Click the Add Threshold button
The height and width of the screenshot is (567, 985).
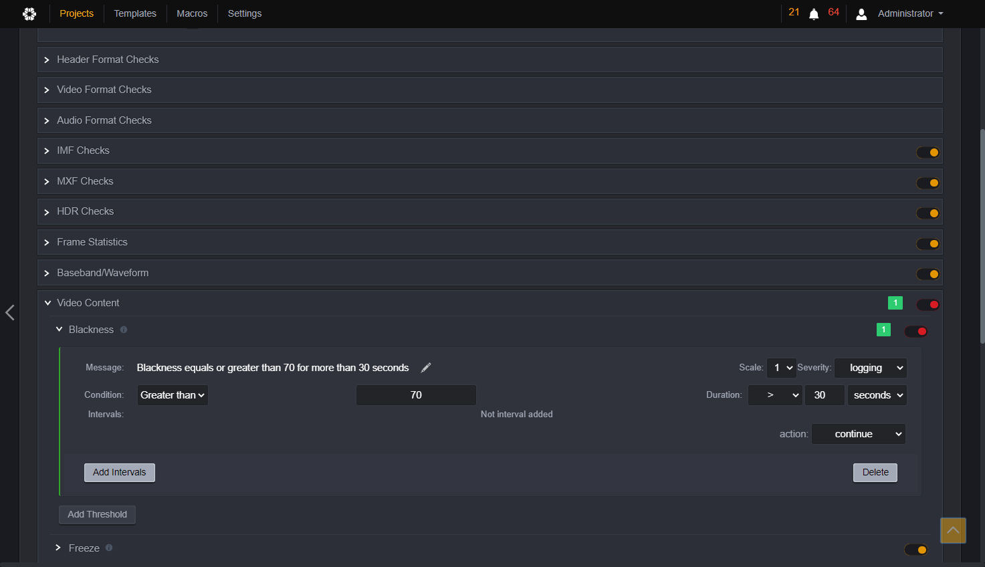click(98, 515)
